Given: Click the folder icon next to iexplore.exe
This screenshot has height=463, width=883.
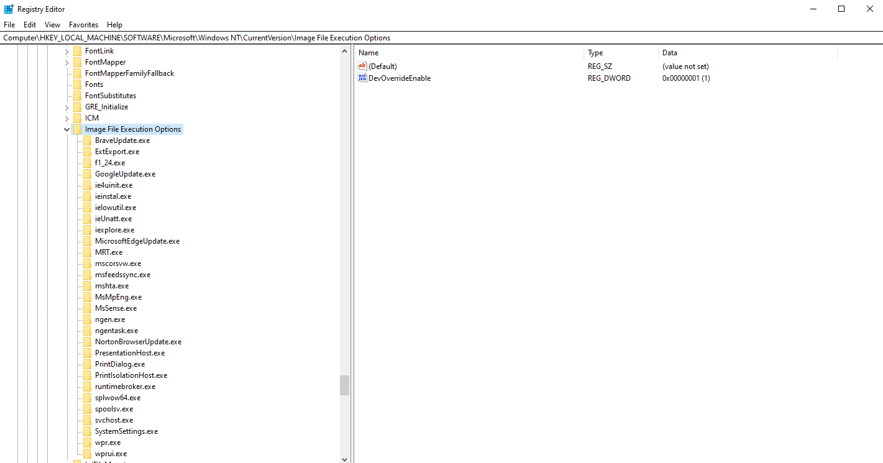Looking at the screenshot, I should point(87,230).
